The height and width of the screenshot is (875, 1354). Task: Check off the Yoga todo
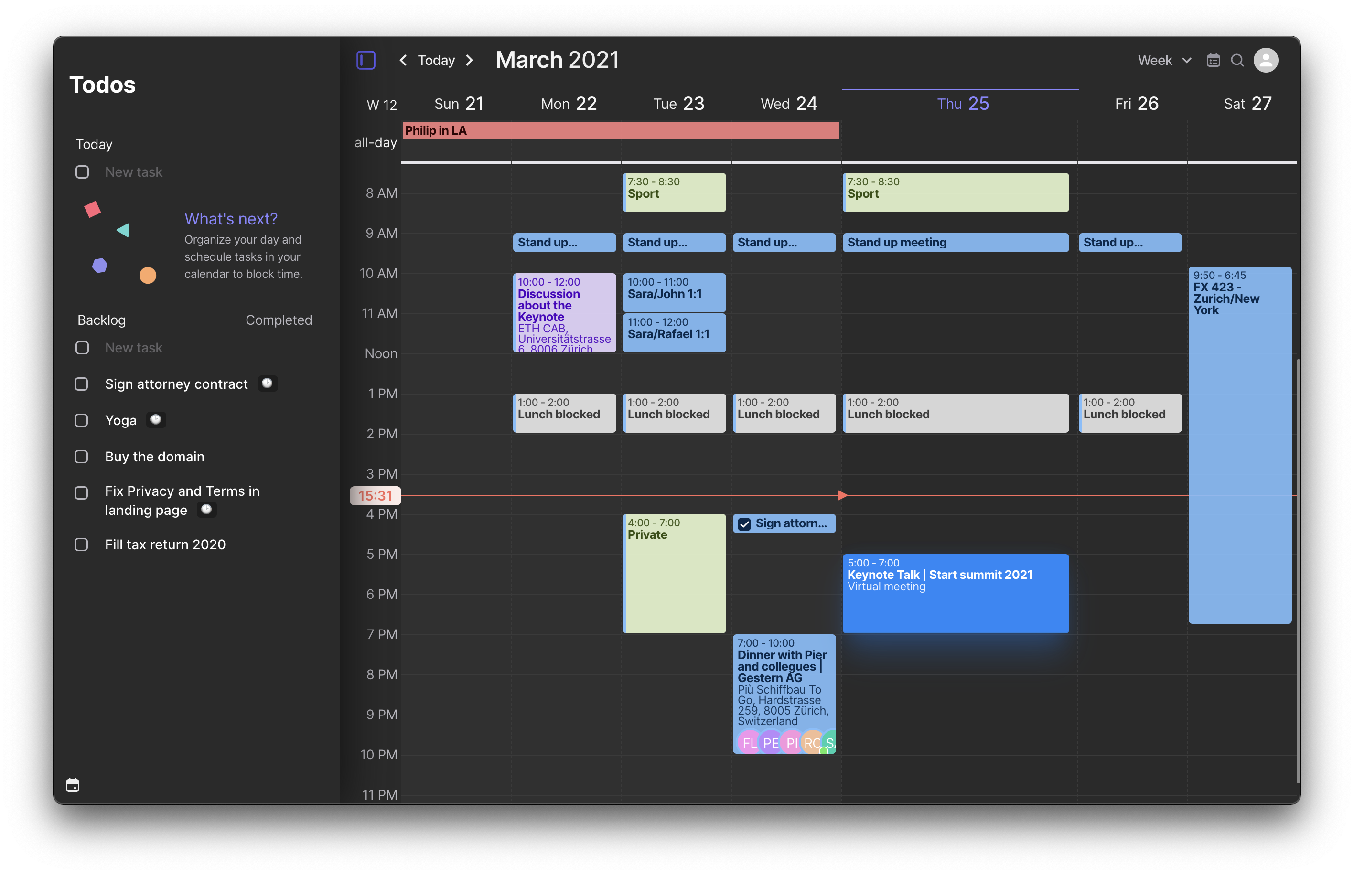coord(82,420)
